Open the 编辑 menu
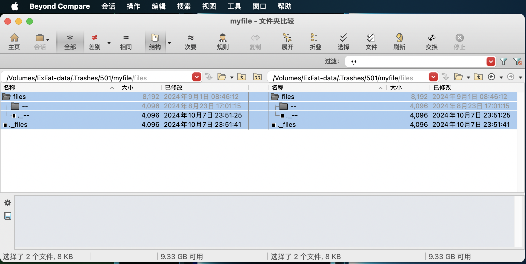The image size is (526, 264). tap(159, 6)
